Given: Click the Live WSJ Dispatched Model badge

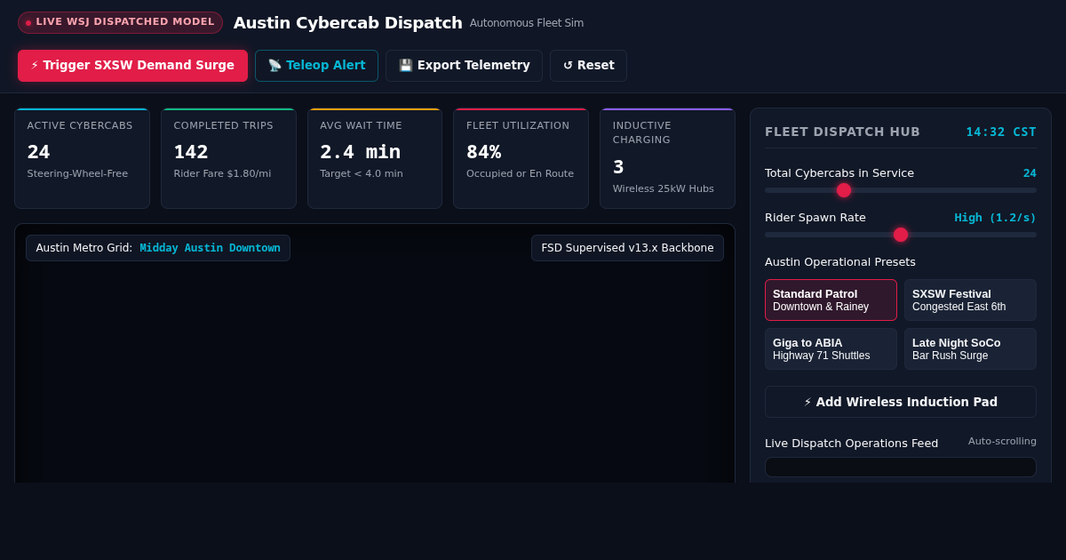Looking at the screenshot, I should (120, 22).
